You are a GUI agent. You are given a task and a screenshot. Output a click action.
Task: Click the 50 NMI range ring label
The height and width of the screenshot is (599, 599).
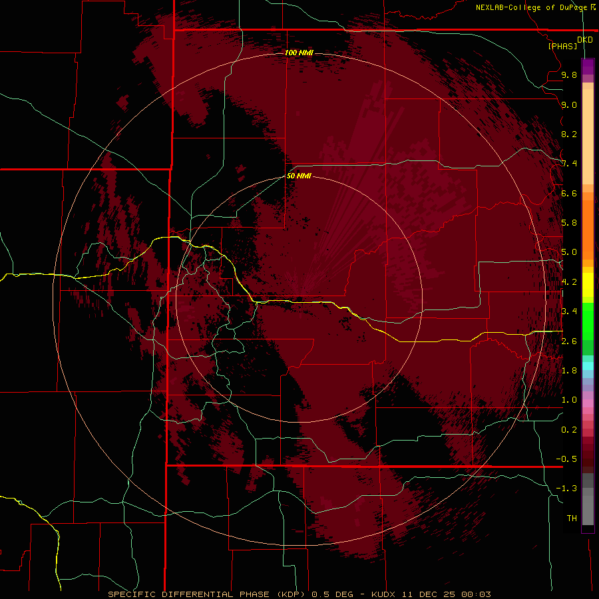click(299, 176)
